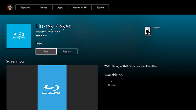Click the Xbox One console icon

tap(112, 81)
